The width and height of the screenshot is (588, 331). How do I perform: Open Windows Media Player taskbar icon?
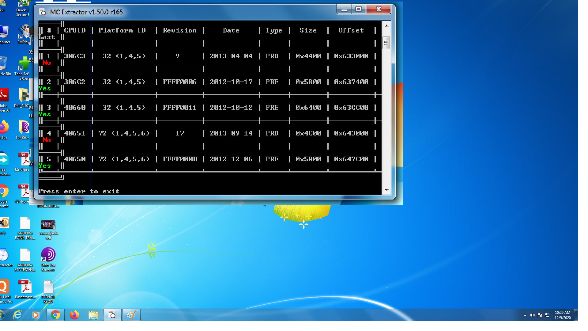36,315
